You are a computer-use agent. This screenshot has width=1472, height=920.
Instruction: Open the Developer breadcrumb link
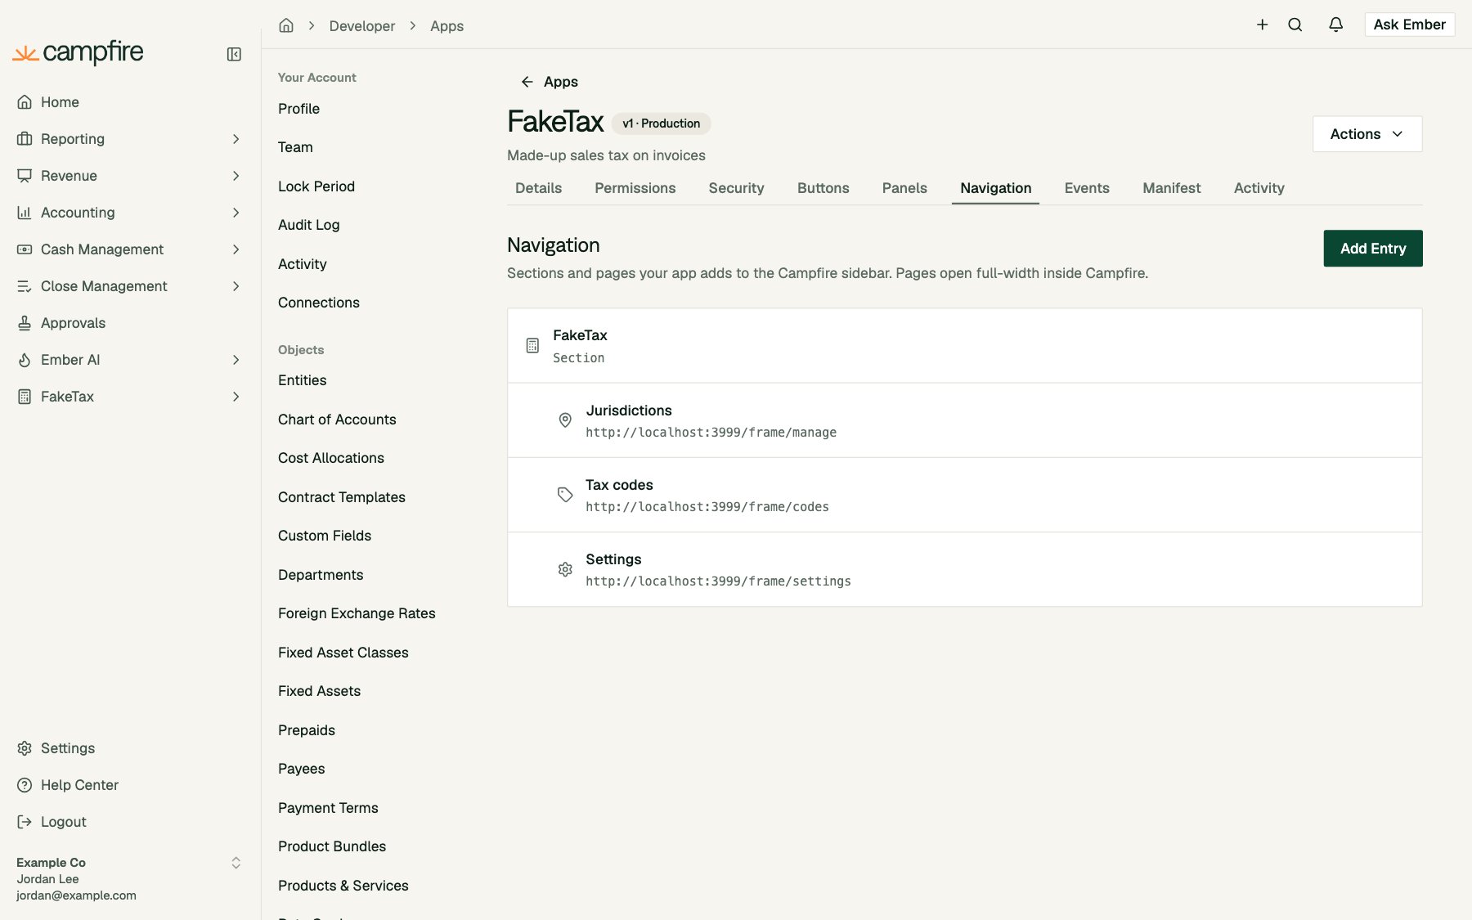361,26
